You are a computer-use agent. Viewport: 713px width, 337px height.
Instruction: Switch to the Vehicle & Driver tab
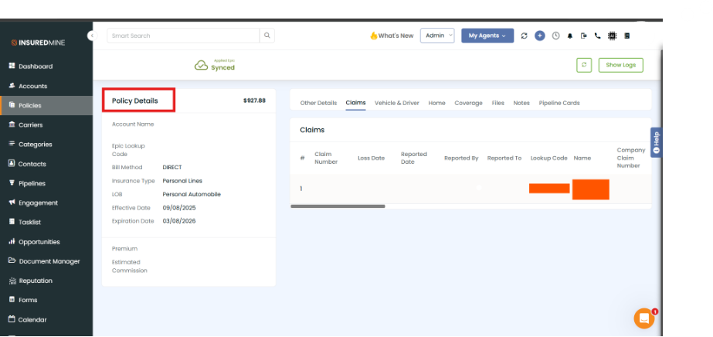[x=397, y=103]
